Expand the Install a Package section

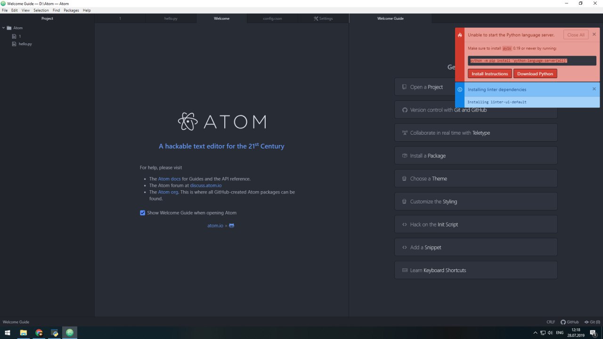pyautogui.click(x=476, y=155)
